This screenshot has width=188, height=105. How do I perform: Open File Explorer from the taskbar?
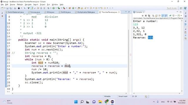100,102
